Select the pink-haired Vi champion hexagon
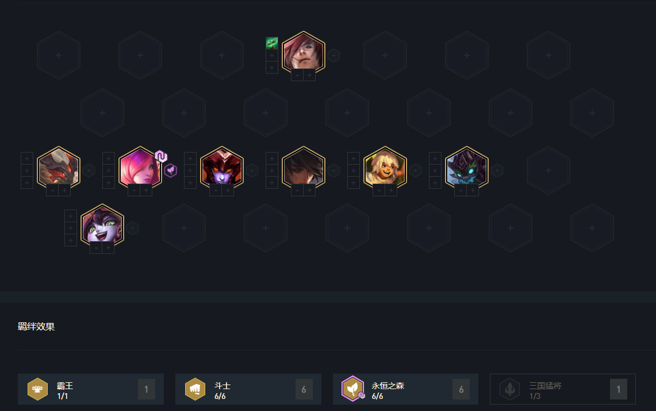Viewport: 656px width, 411px height. 140,168
